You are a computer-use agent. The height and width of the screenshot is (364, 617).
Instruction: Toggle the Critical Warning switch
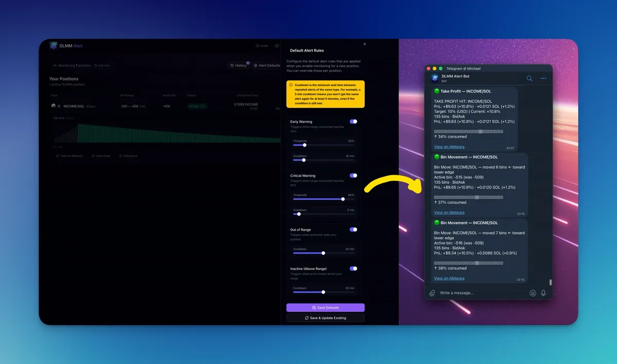click(353, 175)
